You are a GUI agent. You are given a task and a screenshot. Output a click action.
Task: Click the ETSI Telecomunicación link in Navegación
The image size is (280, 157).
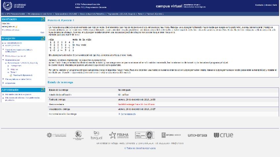point(12,43)
